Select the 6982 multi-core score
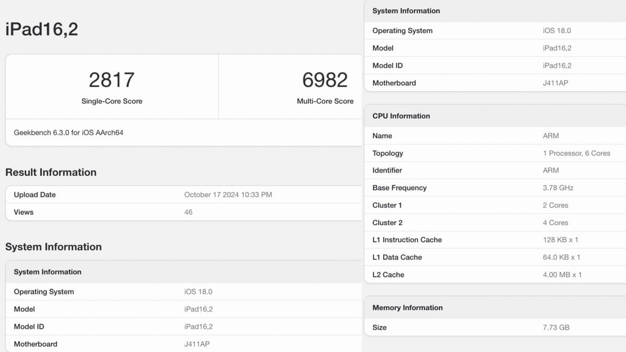This screenshot has width=626, height=352. pyautogui.click(x=324, y=80)
